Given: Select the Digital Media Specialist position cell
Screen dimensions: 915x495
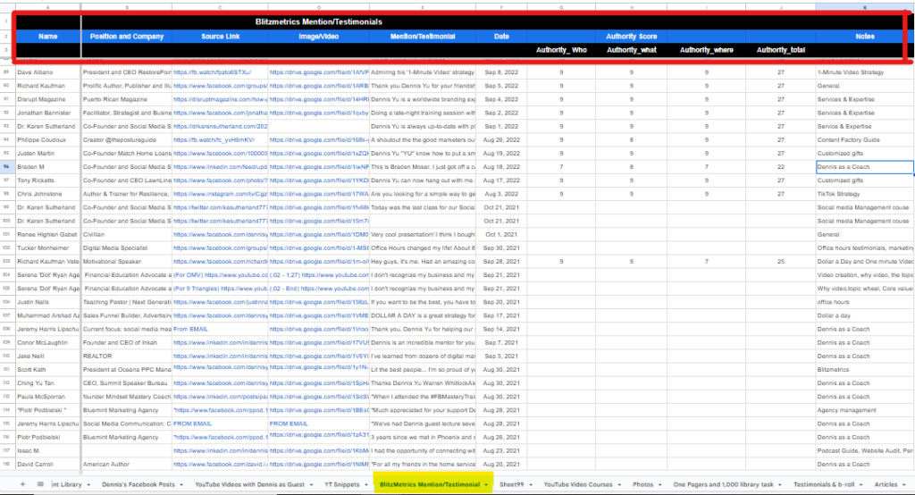Looking at the screenshot, I should coord(127,248).
